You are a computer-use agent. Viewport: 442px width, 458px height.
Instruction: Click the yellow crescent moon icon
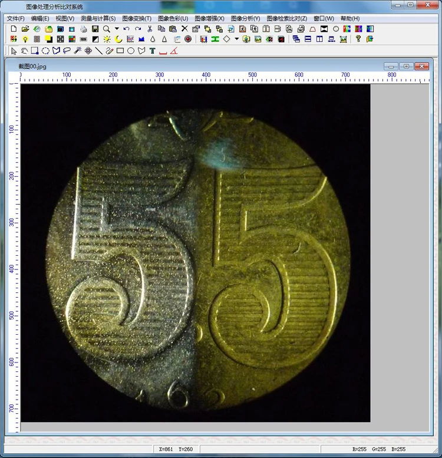coord(118,39)
